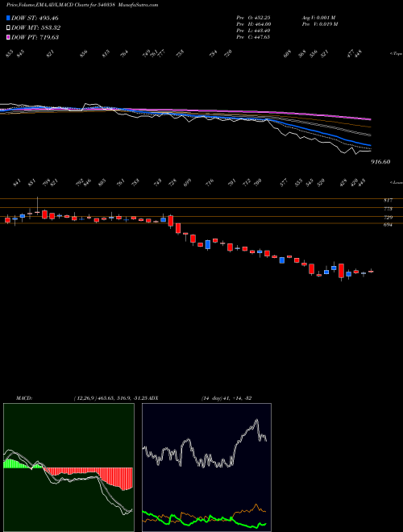Select the 'Pre O: 452.25' value
The height and width of the screenshot is (532, 403).
pos(253,18)
